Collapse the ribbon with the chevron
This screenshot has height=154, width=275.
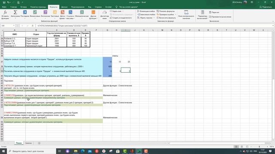click(273, 21)
